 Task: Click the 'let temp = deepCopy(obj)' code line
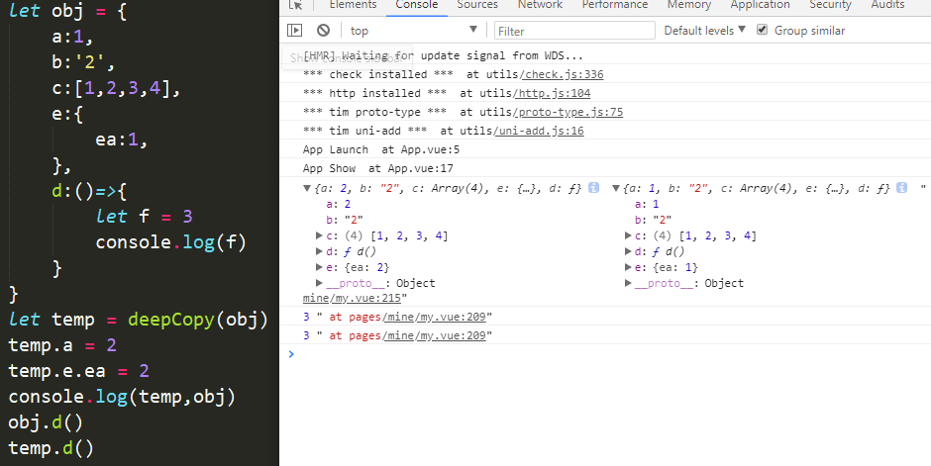pyautogui.click(x=139, y=320)
